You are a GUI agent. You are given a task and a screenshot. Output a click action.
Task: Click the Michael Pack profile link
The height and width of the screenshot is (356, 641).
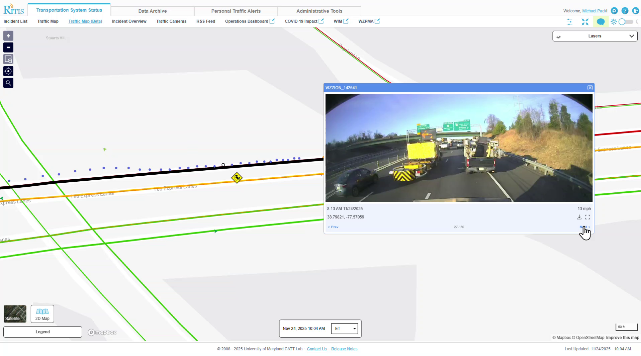tap(594, 11)
